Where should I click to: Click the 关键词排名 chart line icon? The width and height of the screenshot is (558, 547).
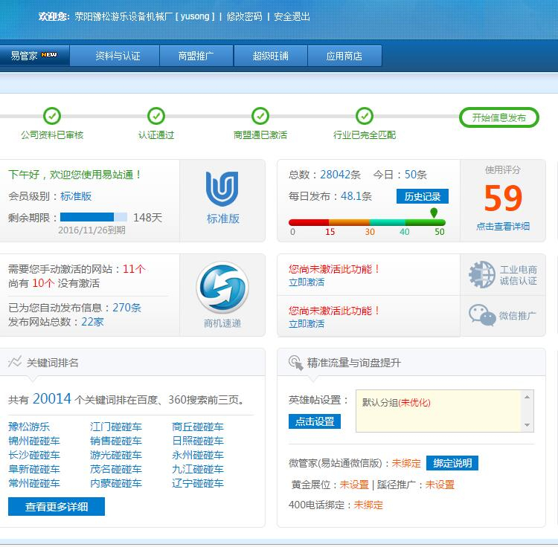[15, 362]
